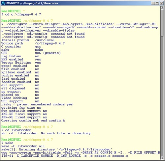Image resolution: width=165 pixels, height=161 pixels.
Task: Click the './configure --extra-cflags' command line
Action: tap(80, 24)
